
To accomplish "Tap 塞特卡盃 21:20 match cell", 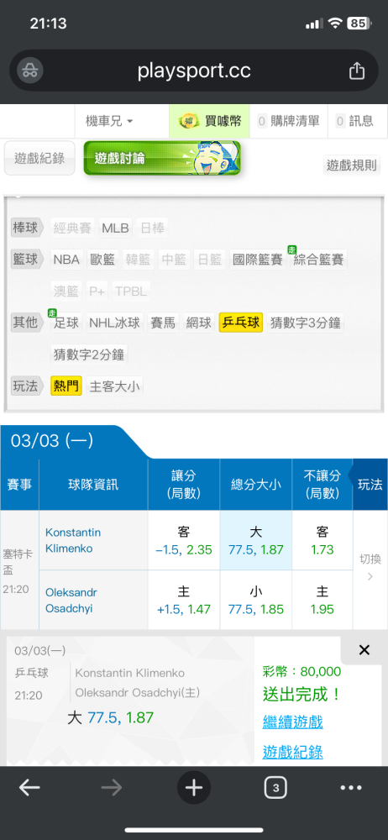I will tap(19, 571).
